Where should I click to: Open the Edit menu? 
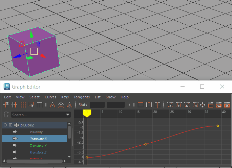7,97
